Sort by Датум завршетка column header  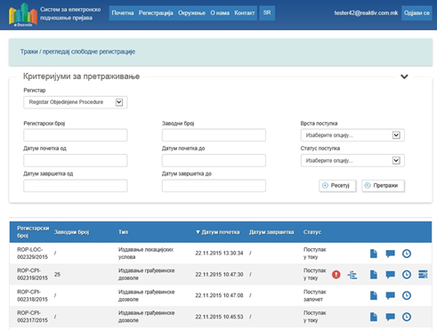(x=271, y=232)
